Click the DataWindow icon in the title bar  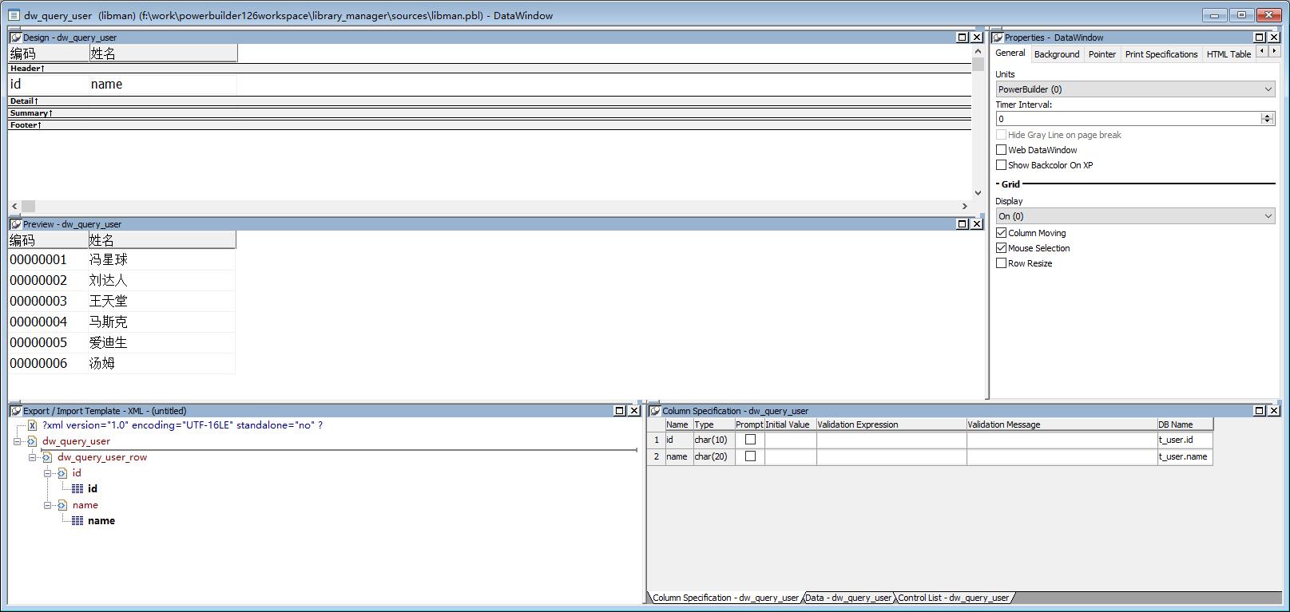pyautogui.click(x=14, y=15)
